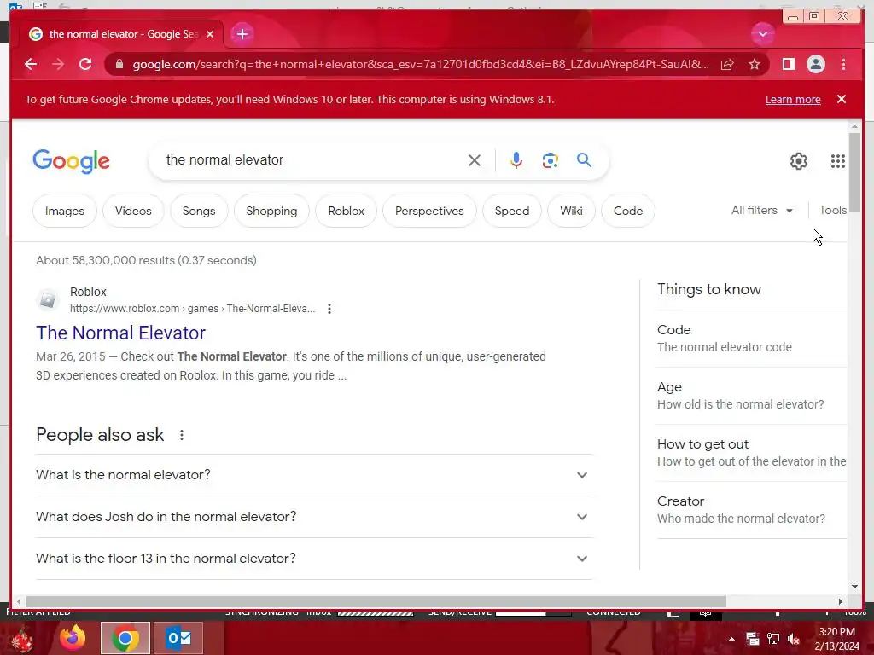Open the All filters dropdown
The width and height of the screenshot is (874, 655).
[762, 210]
